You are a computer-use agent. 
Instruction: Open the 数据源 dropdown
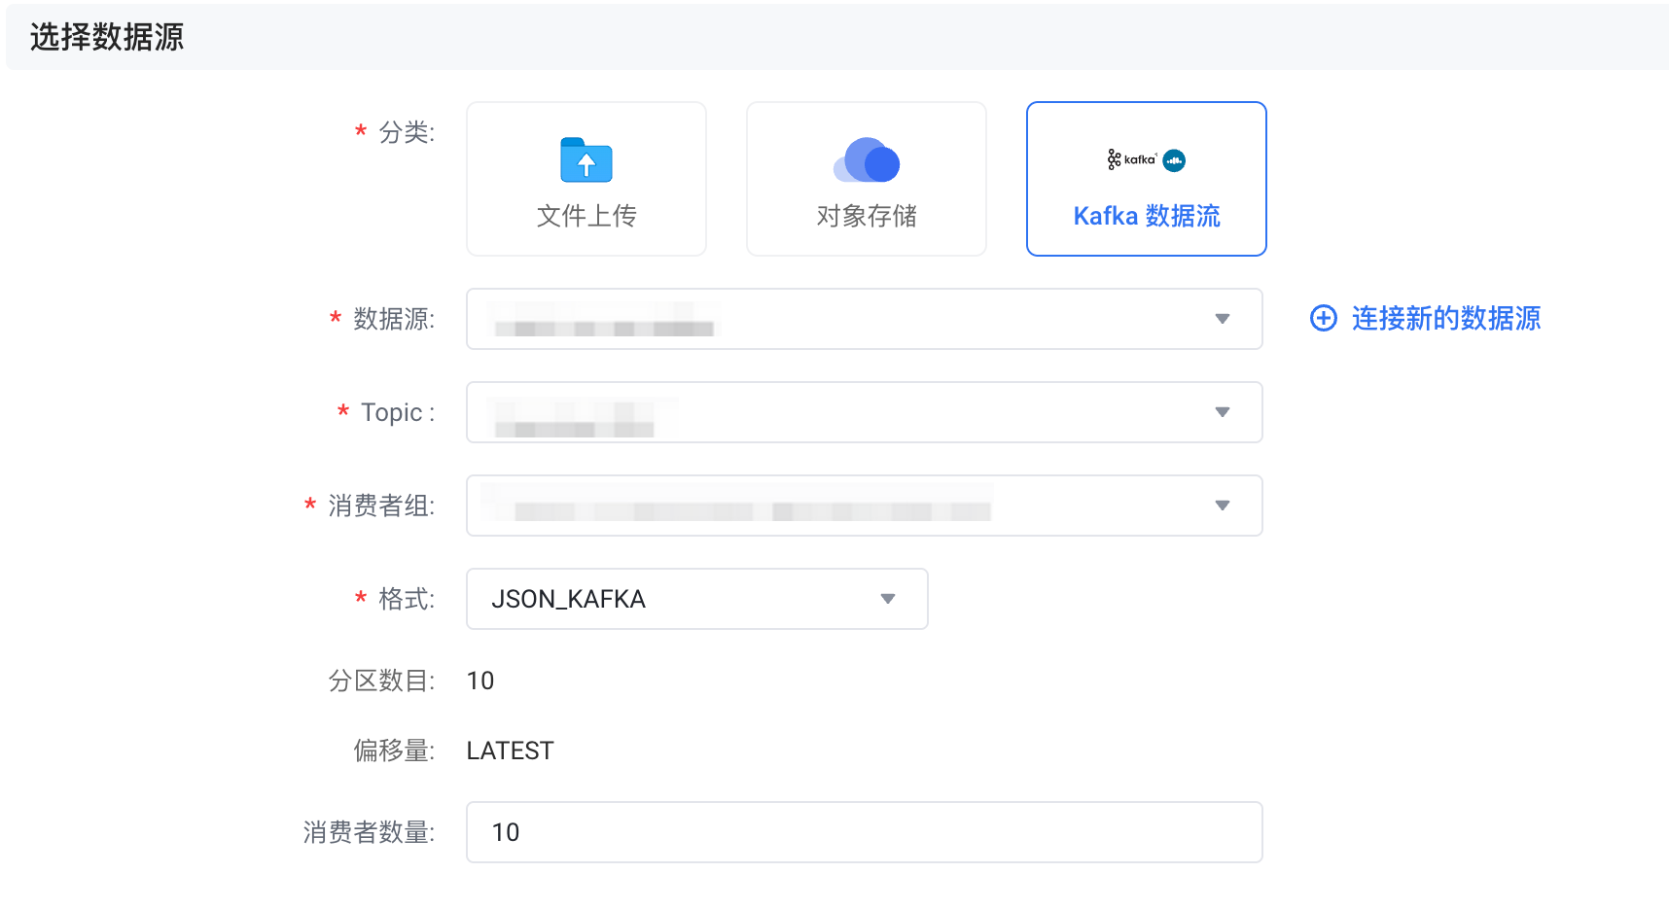(x=865, y=319)
